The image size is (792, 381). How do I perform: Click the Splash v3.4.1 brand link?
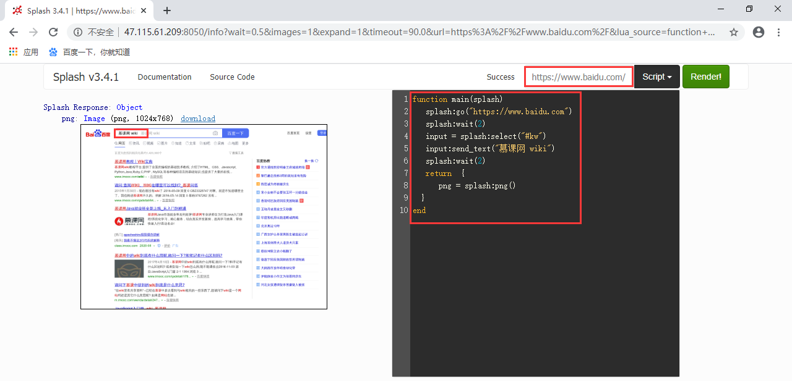(85, 77)
